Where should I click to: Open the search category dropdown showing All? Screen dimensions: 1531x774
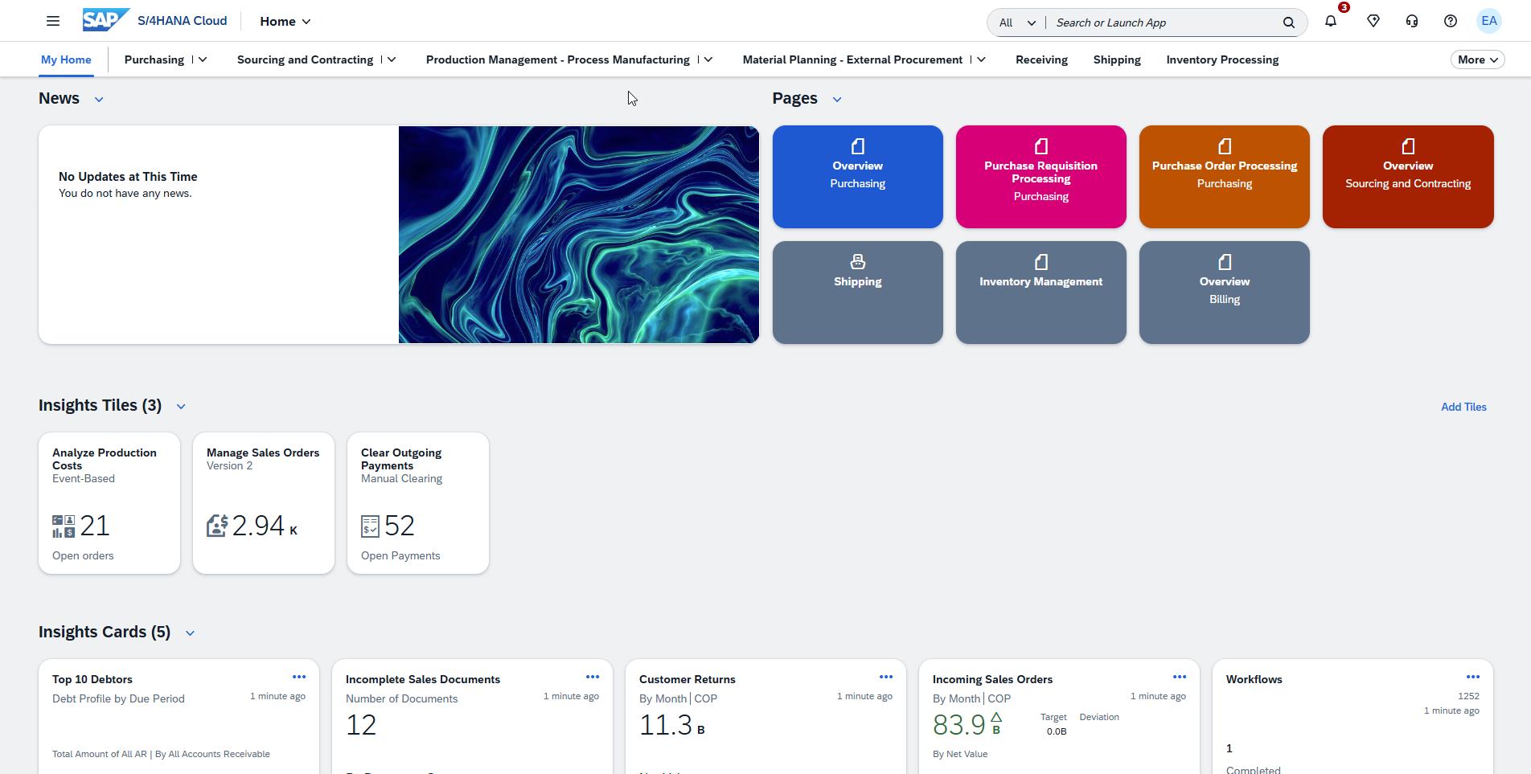pos(1016,22)
